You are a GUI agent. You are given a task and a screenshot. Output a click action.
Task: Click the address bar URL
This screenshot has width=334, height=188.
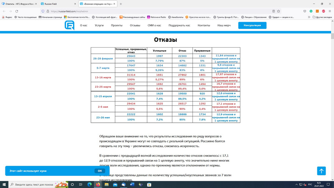(x=69, y=11)
